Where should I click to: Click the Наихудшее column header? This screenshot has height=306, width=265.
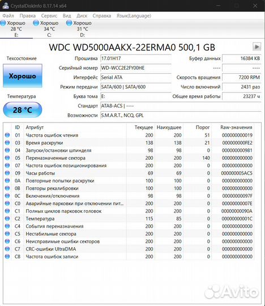pyautogui.click(x=169, y=127)
